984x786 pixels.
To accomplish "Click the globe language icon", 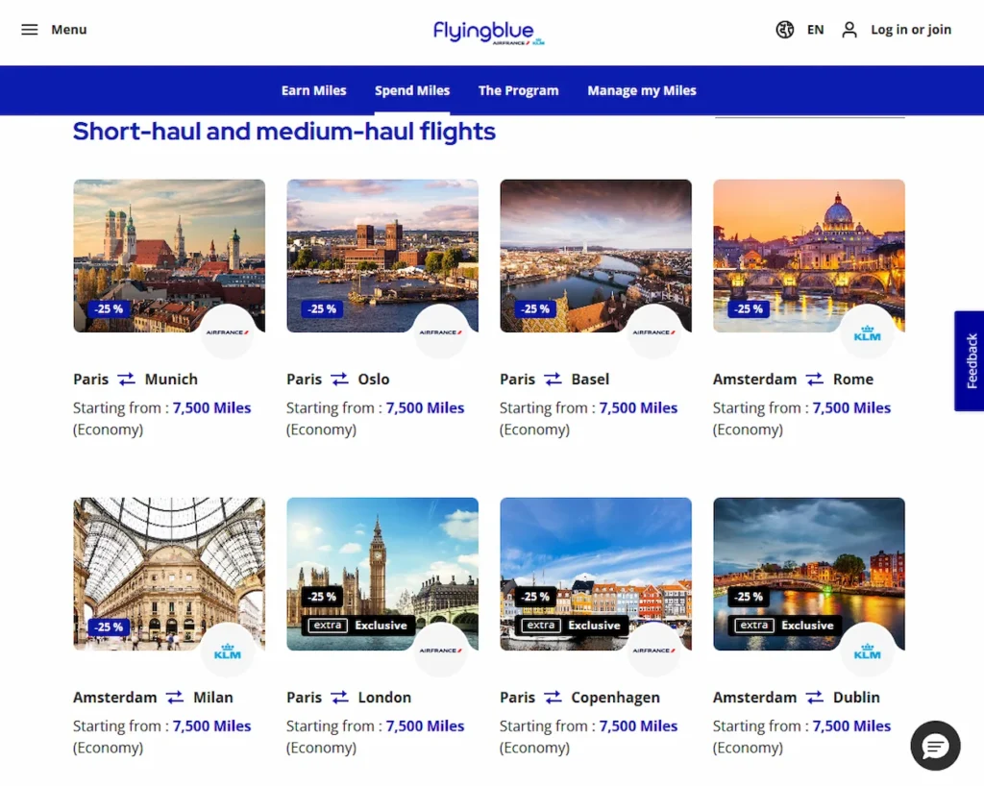I will [784, 30].
